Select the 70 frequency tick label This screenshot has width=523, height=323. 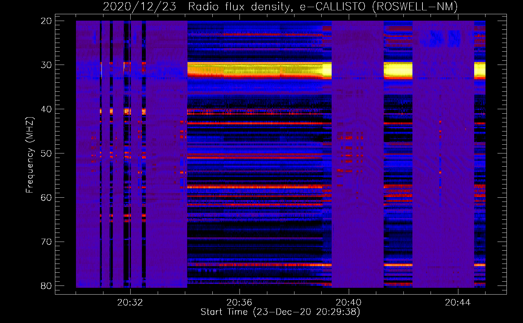(46, 242)
